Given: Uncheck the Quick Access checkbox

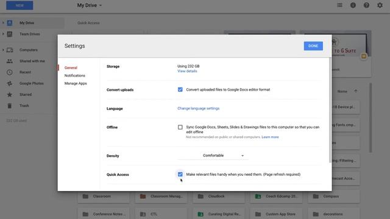Looking at the screenshot, I should [x=180, y=175].
